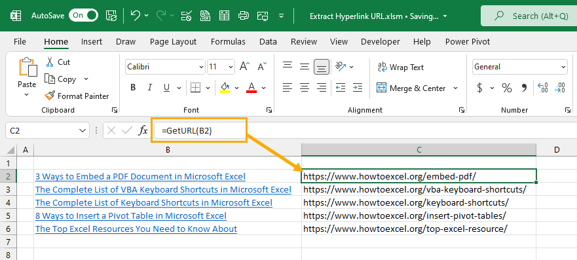577x260 pixels.
Task: Click the Excel logo icon
Action: pyautogui.click(x=16, y=16)
